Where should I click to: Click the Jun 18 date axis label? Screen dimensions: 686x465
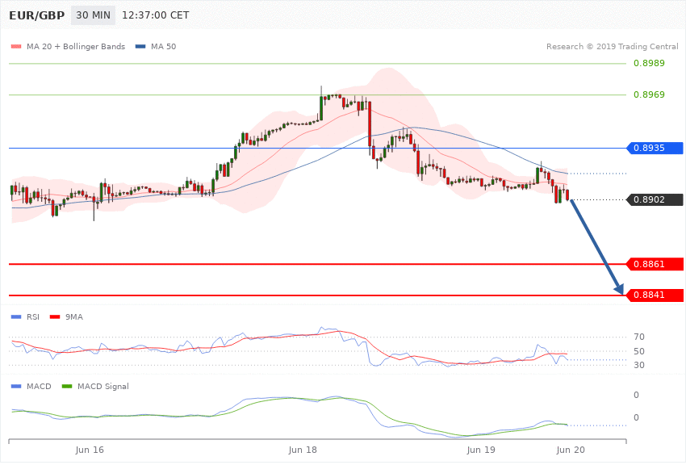point(303,450)
